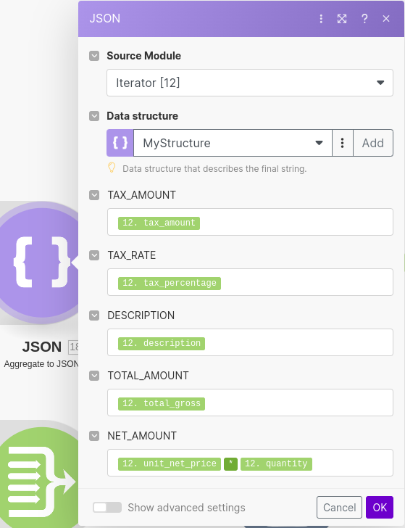Screen dimensions: 405x528
Task: Select the green aggregator module icon
Action: click(40, 478)
